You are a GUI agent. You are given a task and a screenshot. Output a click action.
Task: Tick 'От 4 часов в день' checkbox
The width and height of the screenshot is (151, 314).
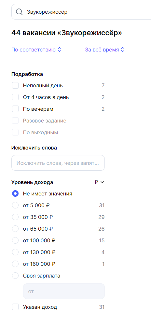point(15,97)
